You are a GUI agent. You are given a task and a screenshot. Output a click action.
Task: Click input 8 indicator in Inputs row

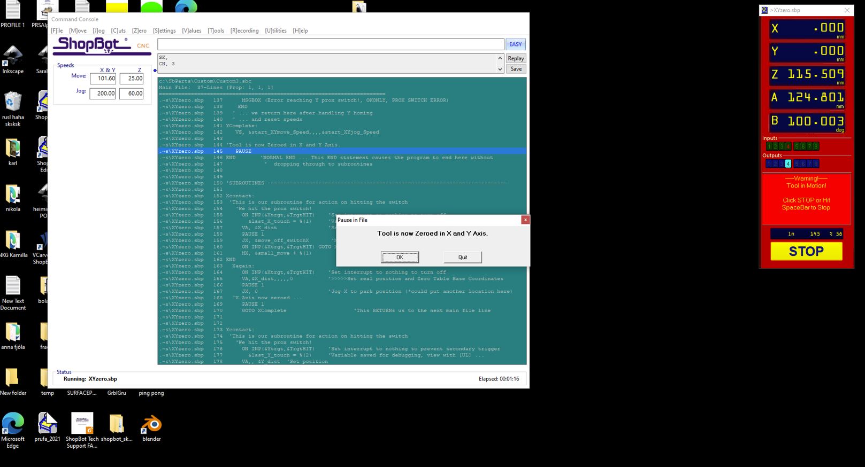click(x=816, y=146)
